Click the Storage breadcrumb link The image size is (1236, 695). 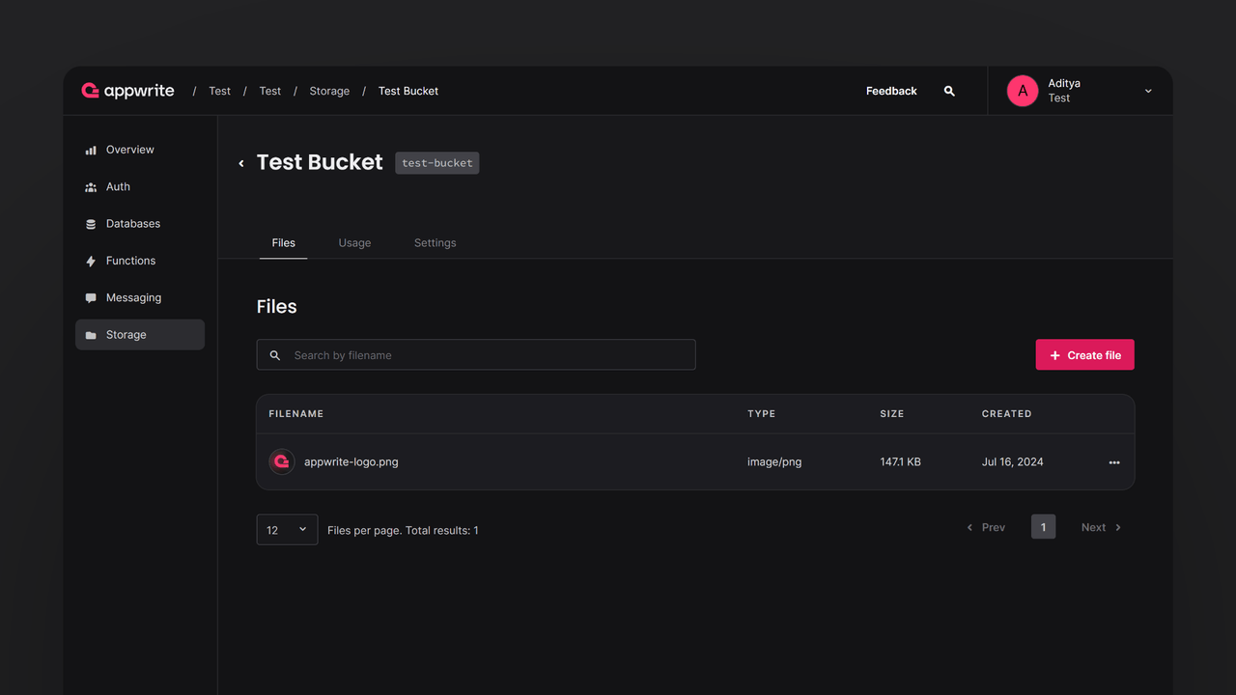[x=329, y=91]
